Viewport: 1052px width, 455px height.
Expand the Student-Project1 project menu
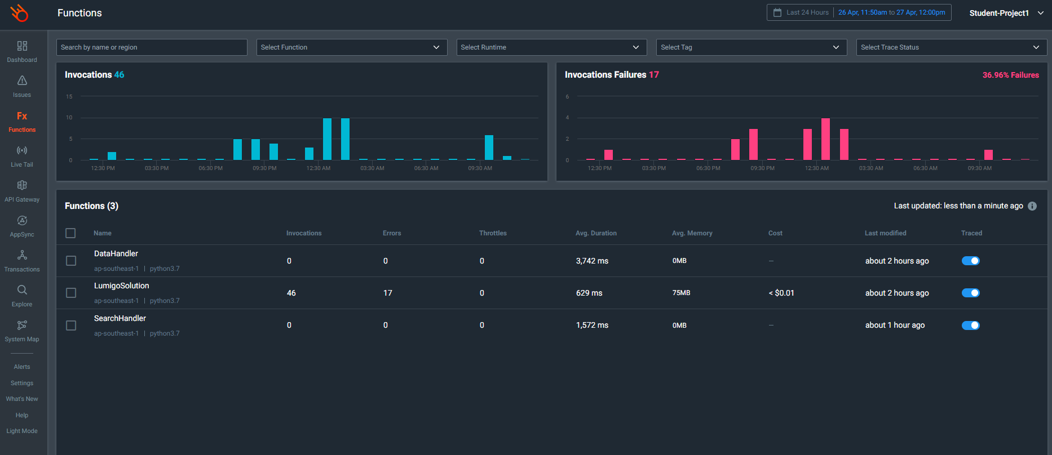pyautogui.click(x=1006, y=13)
